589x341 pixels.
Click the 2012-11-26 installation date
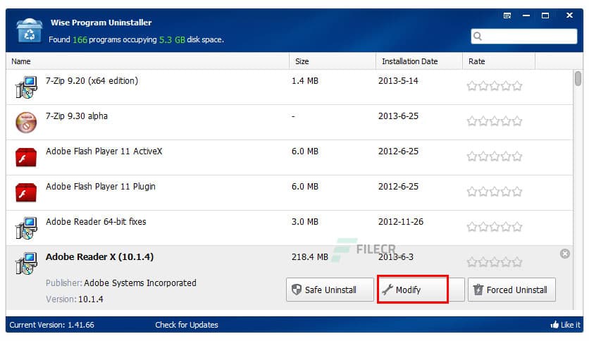(401, 222)
